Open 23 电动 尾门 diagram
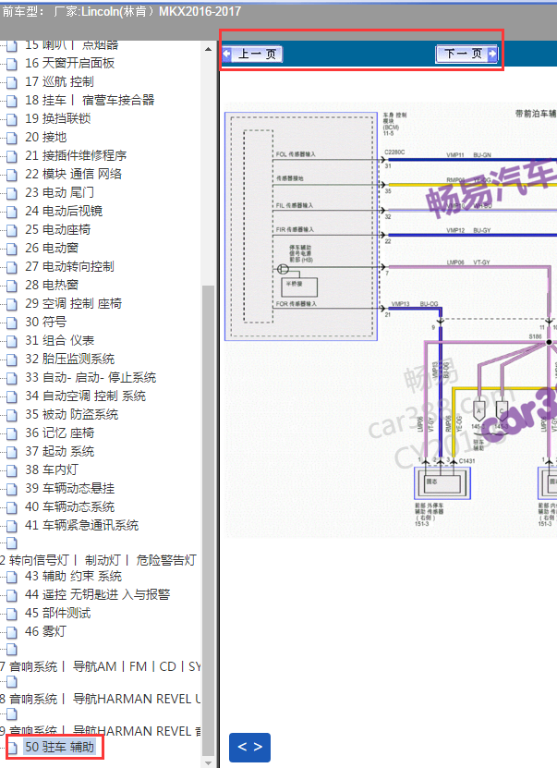The image size is (557, 768). tap(59, 192)
